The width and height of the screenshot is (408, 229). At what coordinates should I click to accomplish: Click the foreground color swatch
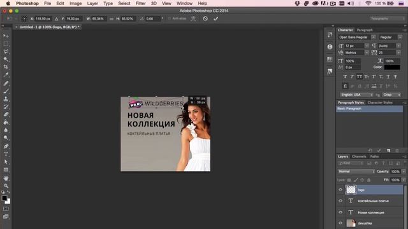pyautogui.click(x=4, y=198)
